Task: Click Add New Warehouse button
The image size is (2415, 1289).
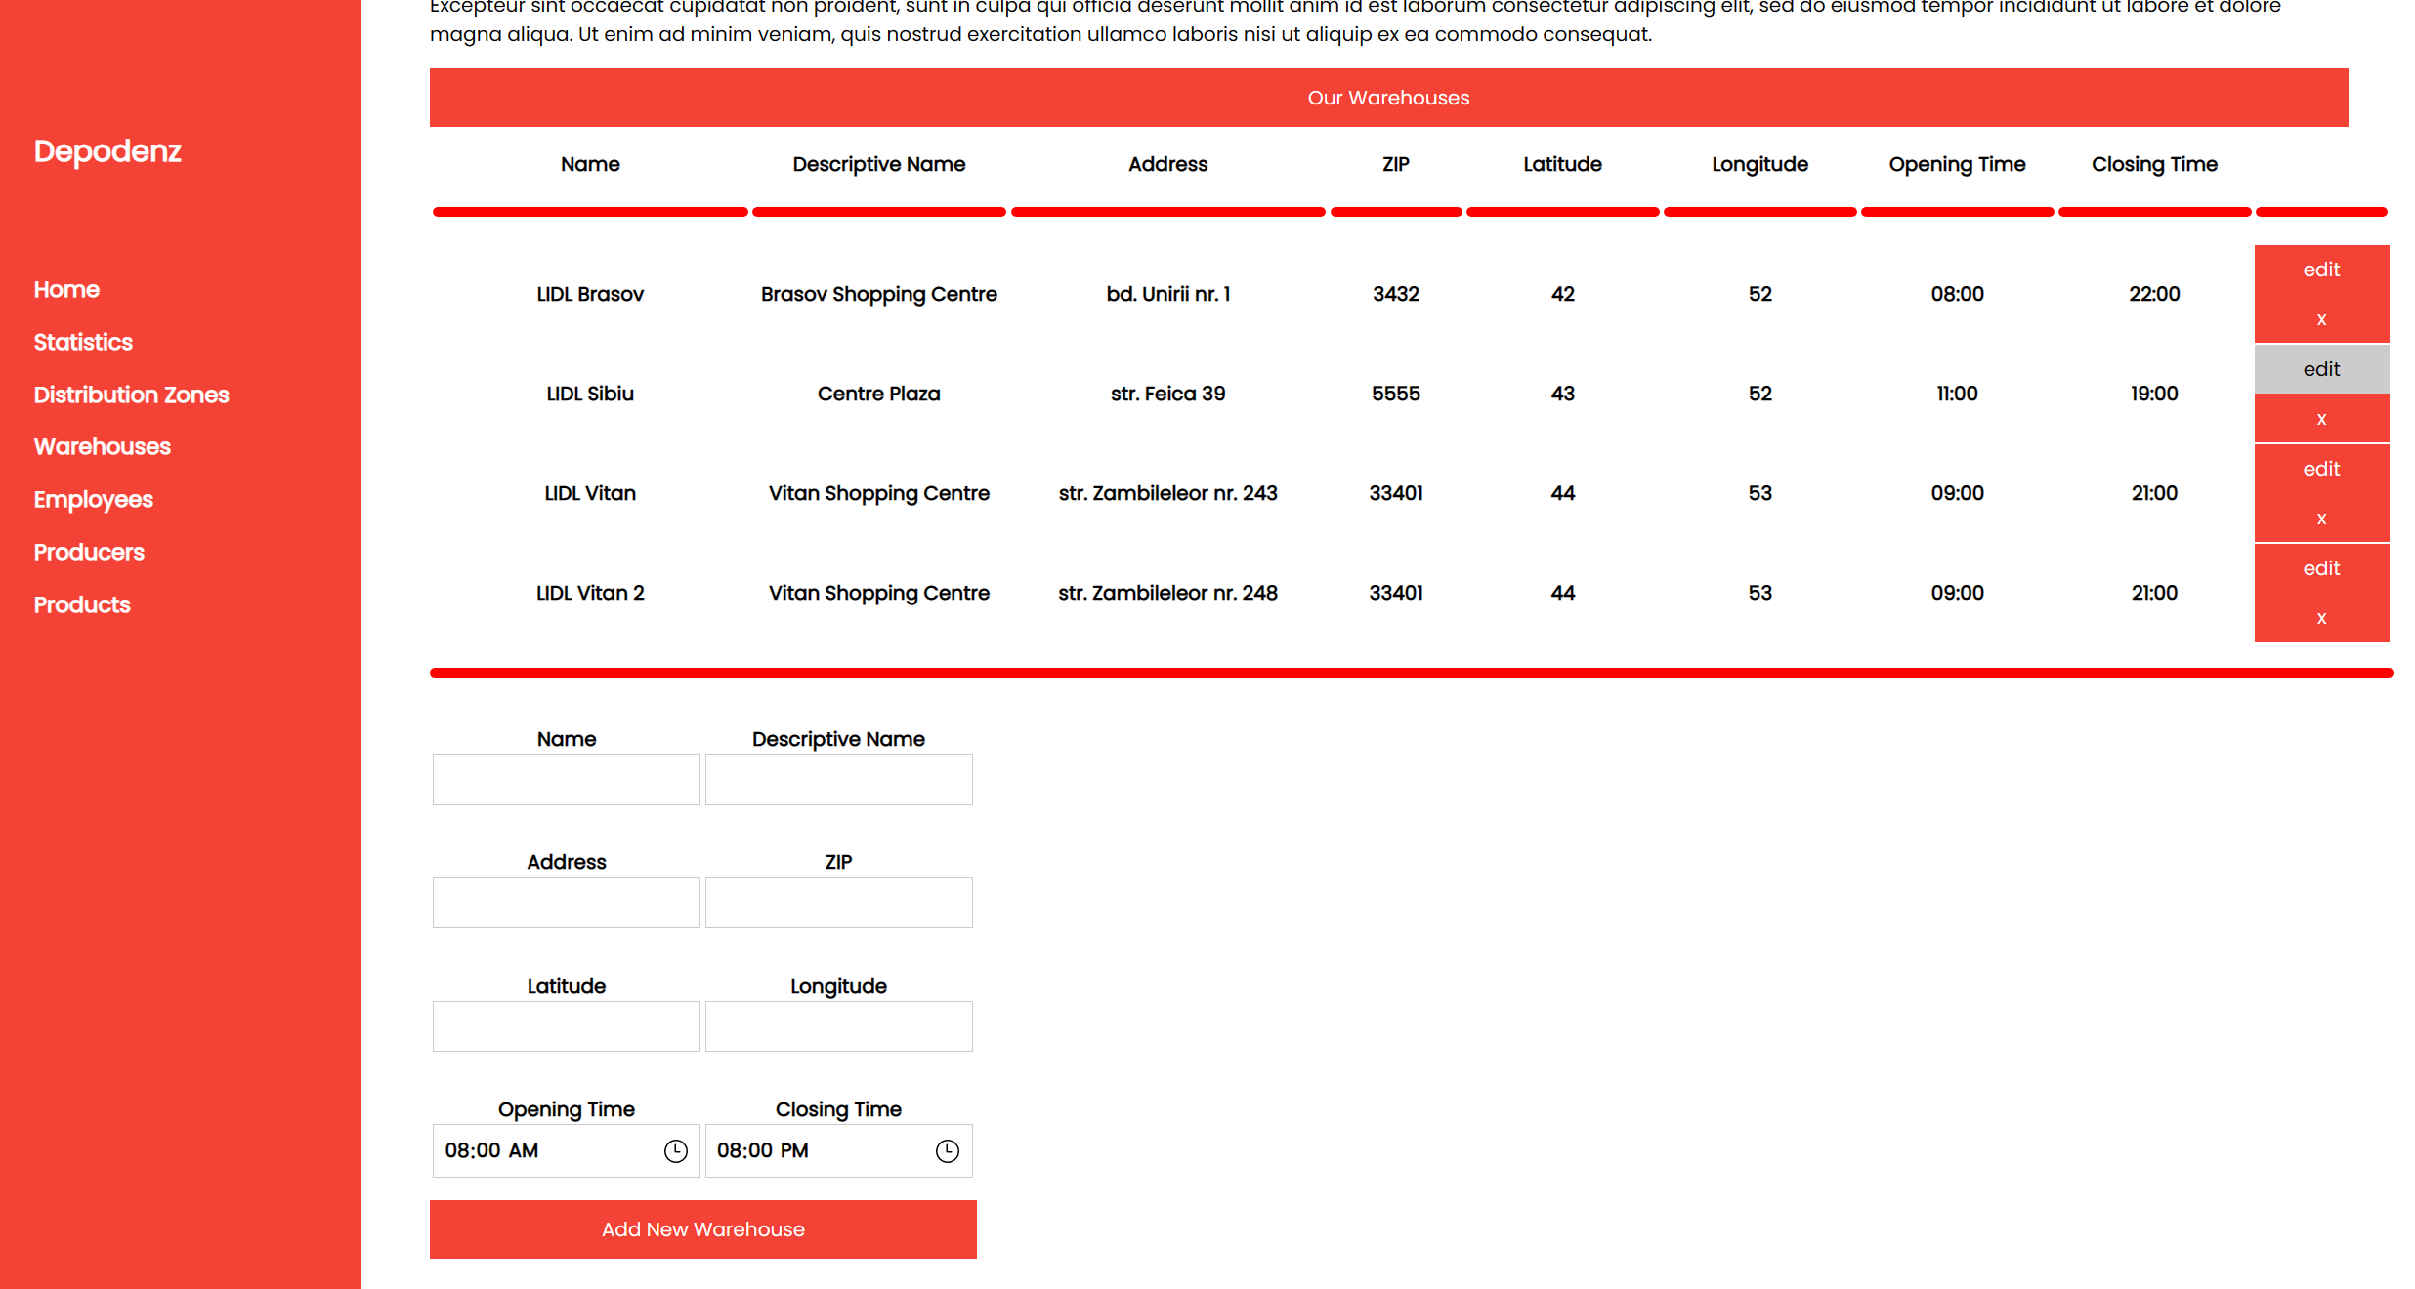Action: coord(702,1229)
